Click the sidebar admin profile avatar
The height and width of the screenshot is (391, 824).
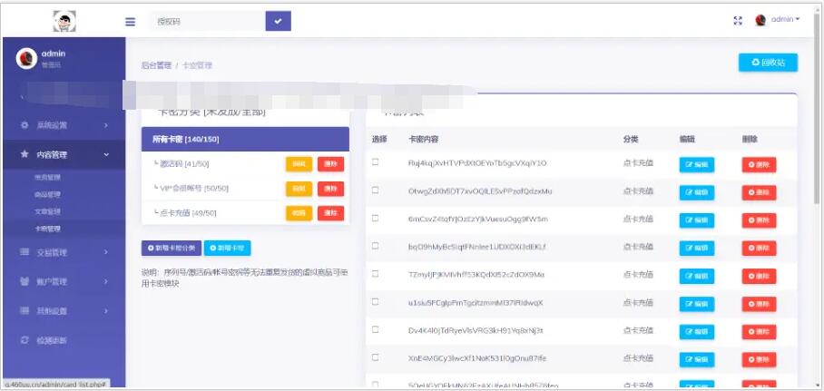[26, 58]
